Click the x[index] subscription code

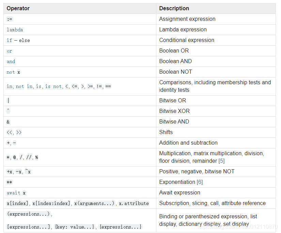tap(18, 203)
